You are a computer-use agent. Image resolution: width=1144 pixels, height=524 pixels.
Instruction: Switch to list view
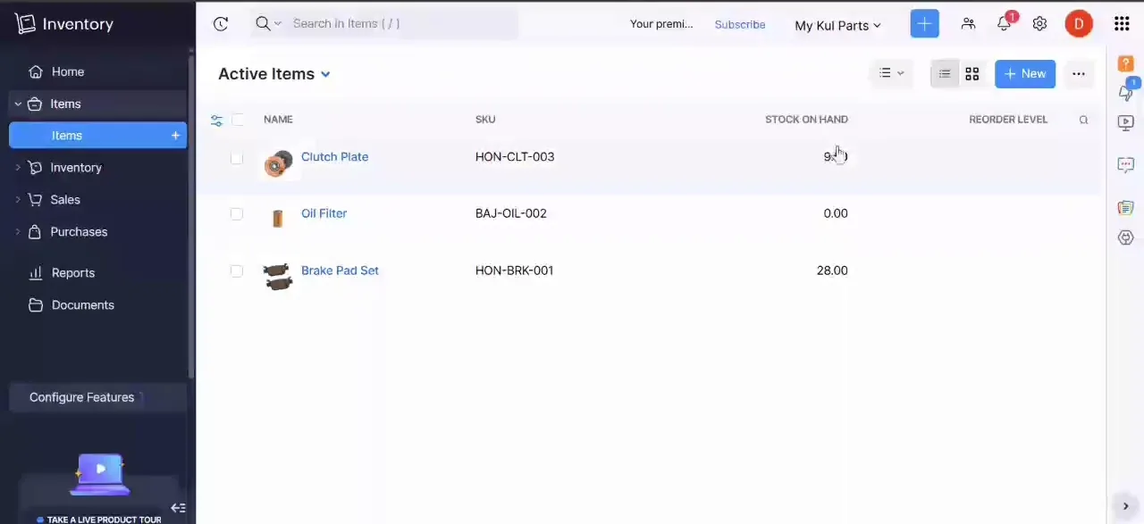pos(945,74)
